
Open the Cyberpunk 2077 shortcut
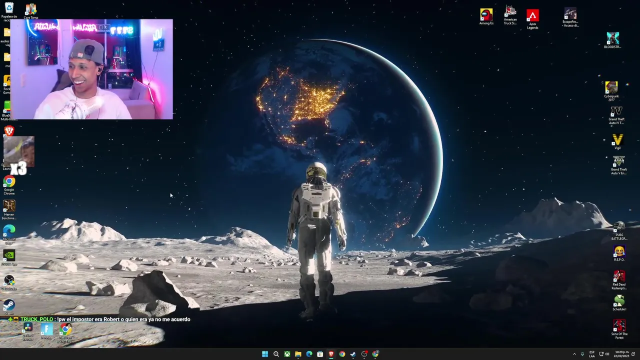pyautogui.click(x=611, y=91)
